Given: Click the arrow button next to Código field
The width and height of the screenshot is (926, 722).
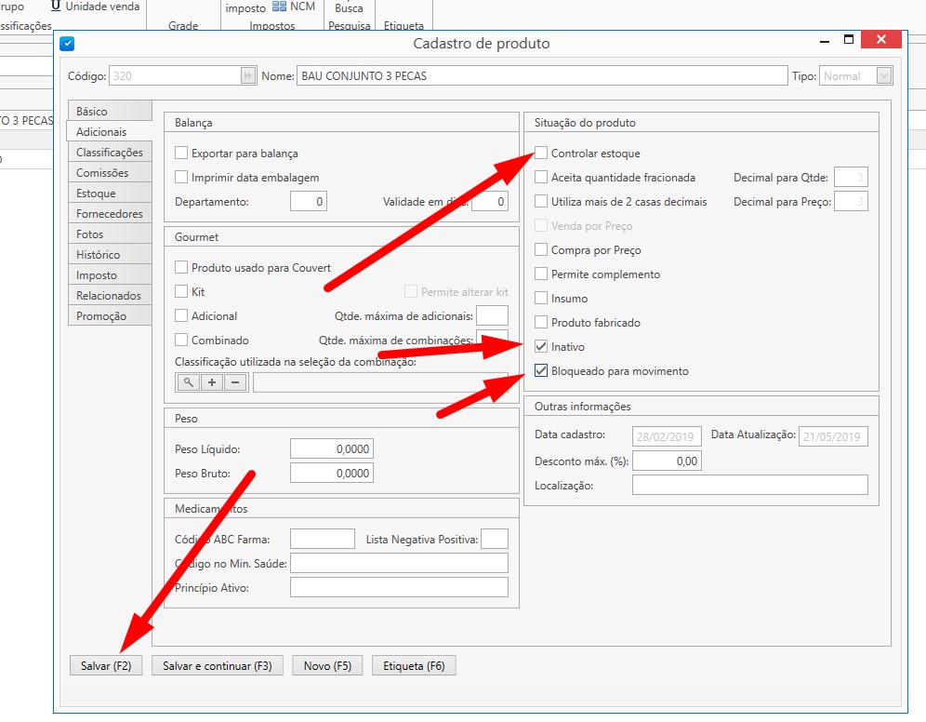Looking at the screenshot, I should pyautogui.click(x=248, y=76).
